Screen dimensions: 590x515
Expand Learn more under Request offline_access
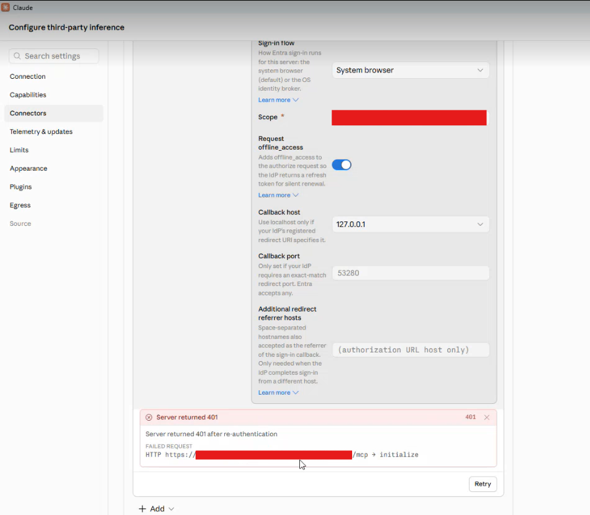tap(278, 195)
